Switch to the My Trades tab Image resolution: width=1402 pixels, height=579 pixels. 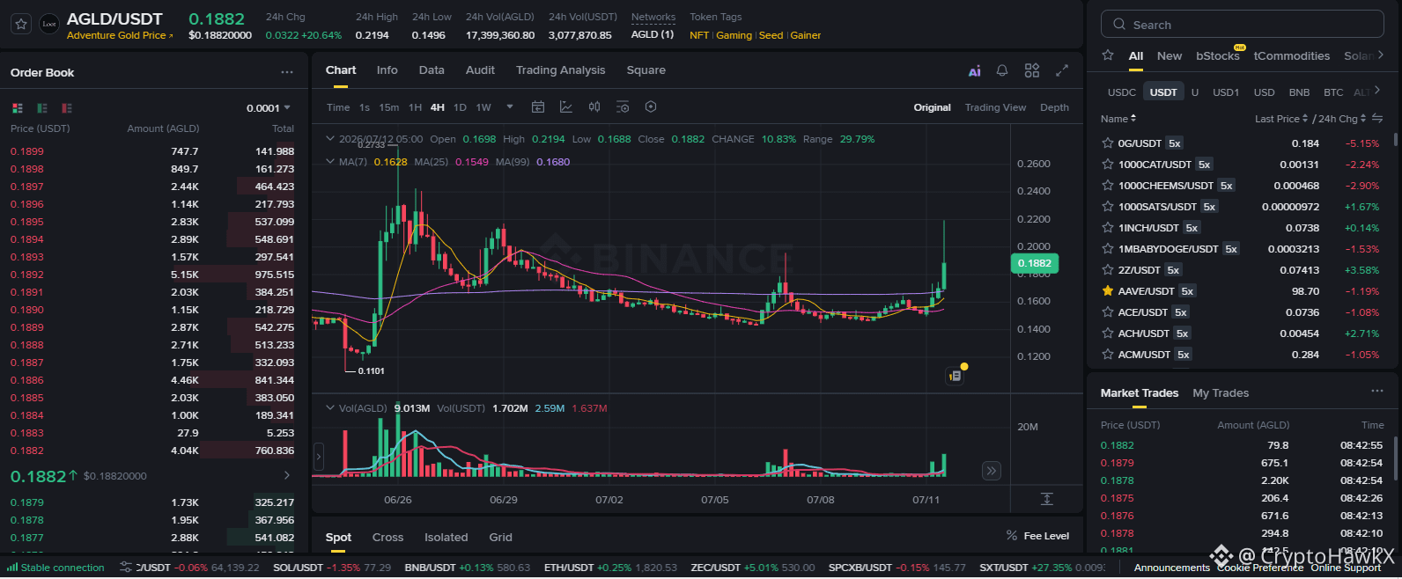1221,393
